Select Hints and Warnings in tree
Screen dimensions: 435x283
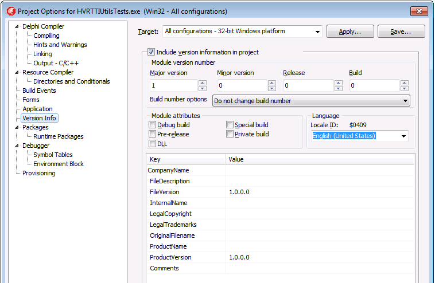[x=60, y=45]
